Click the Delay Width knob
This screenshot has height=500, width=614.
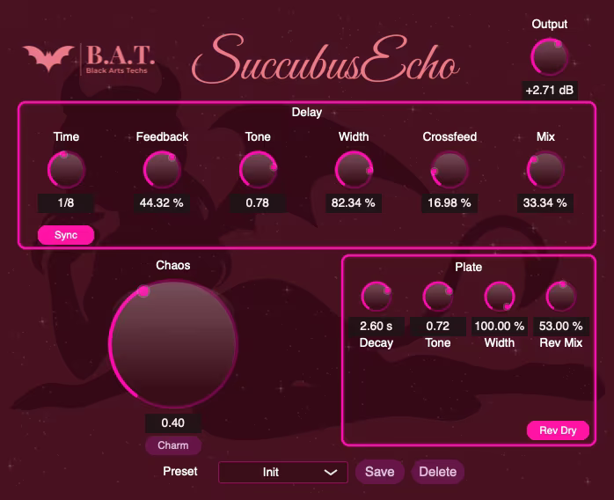[x=354, y=169]
